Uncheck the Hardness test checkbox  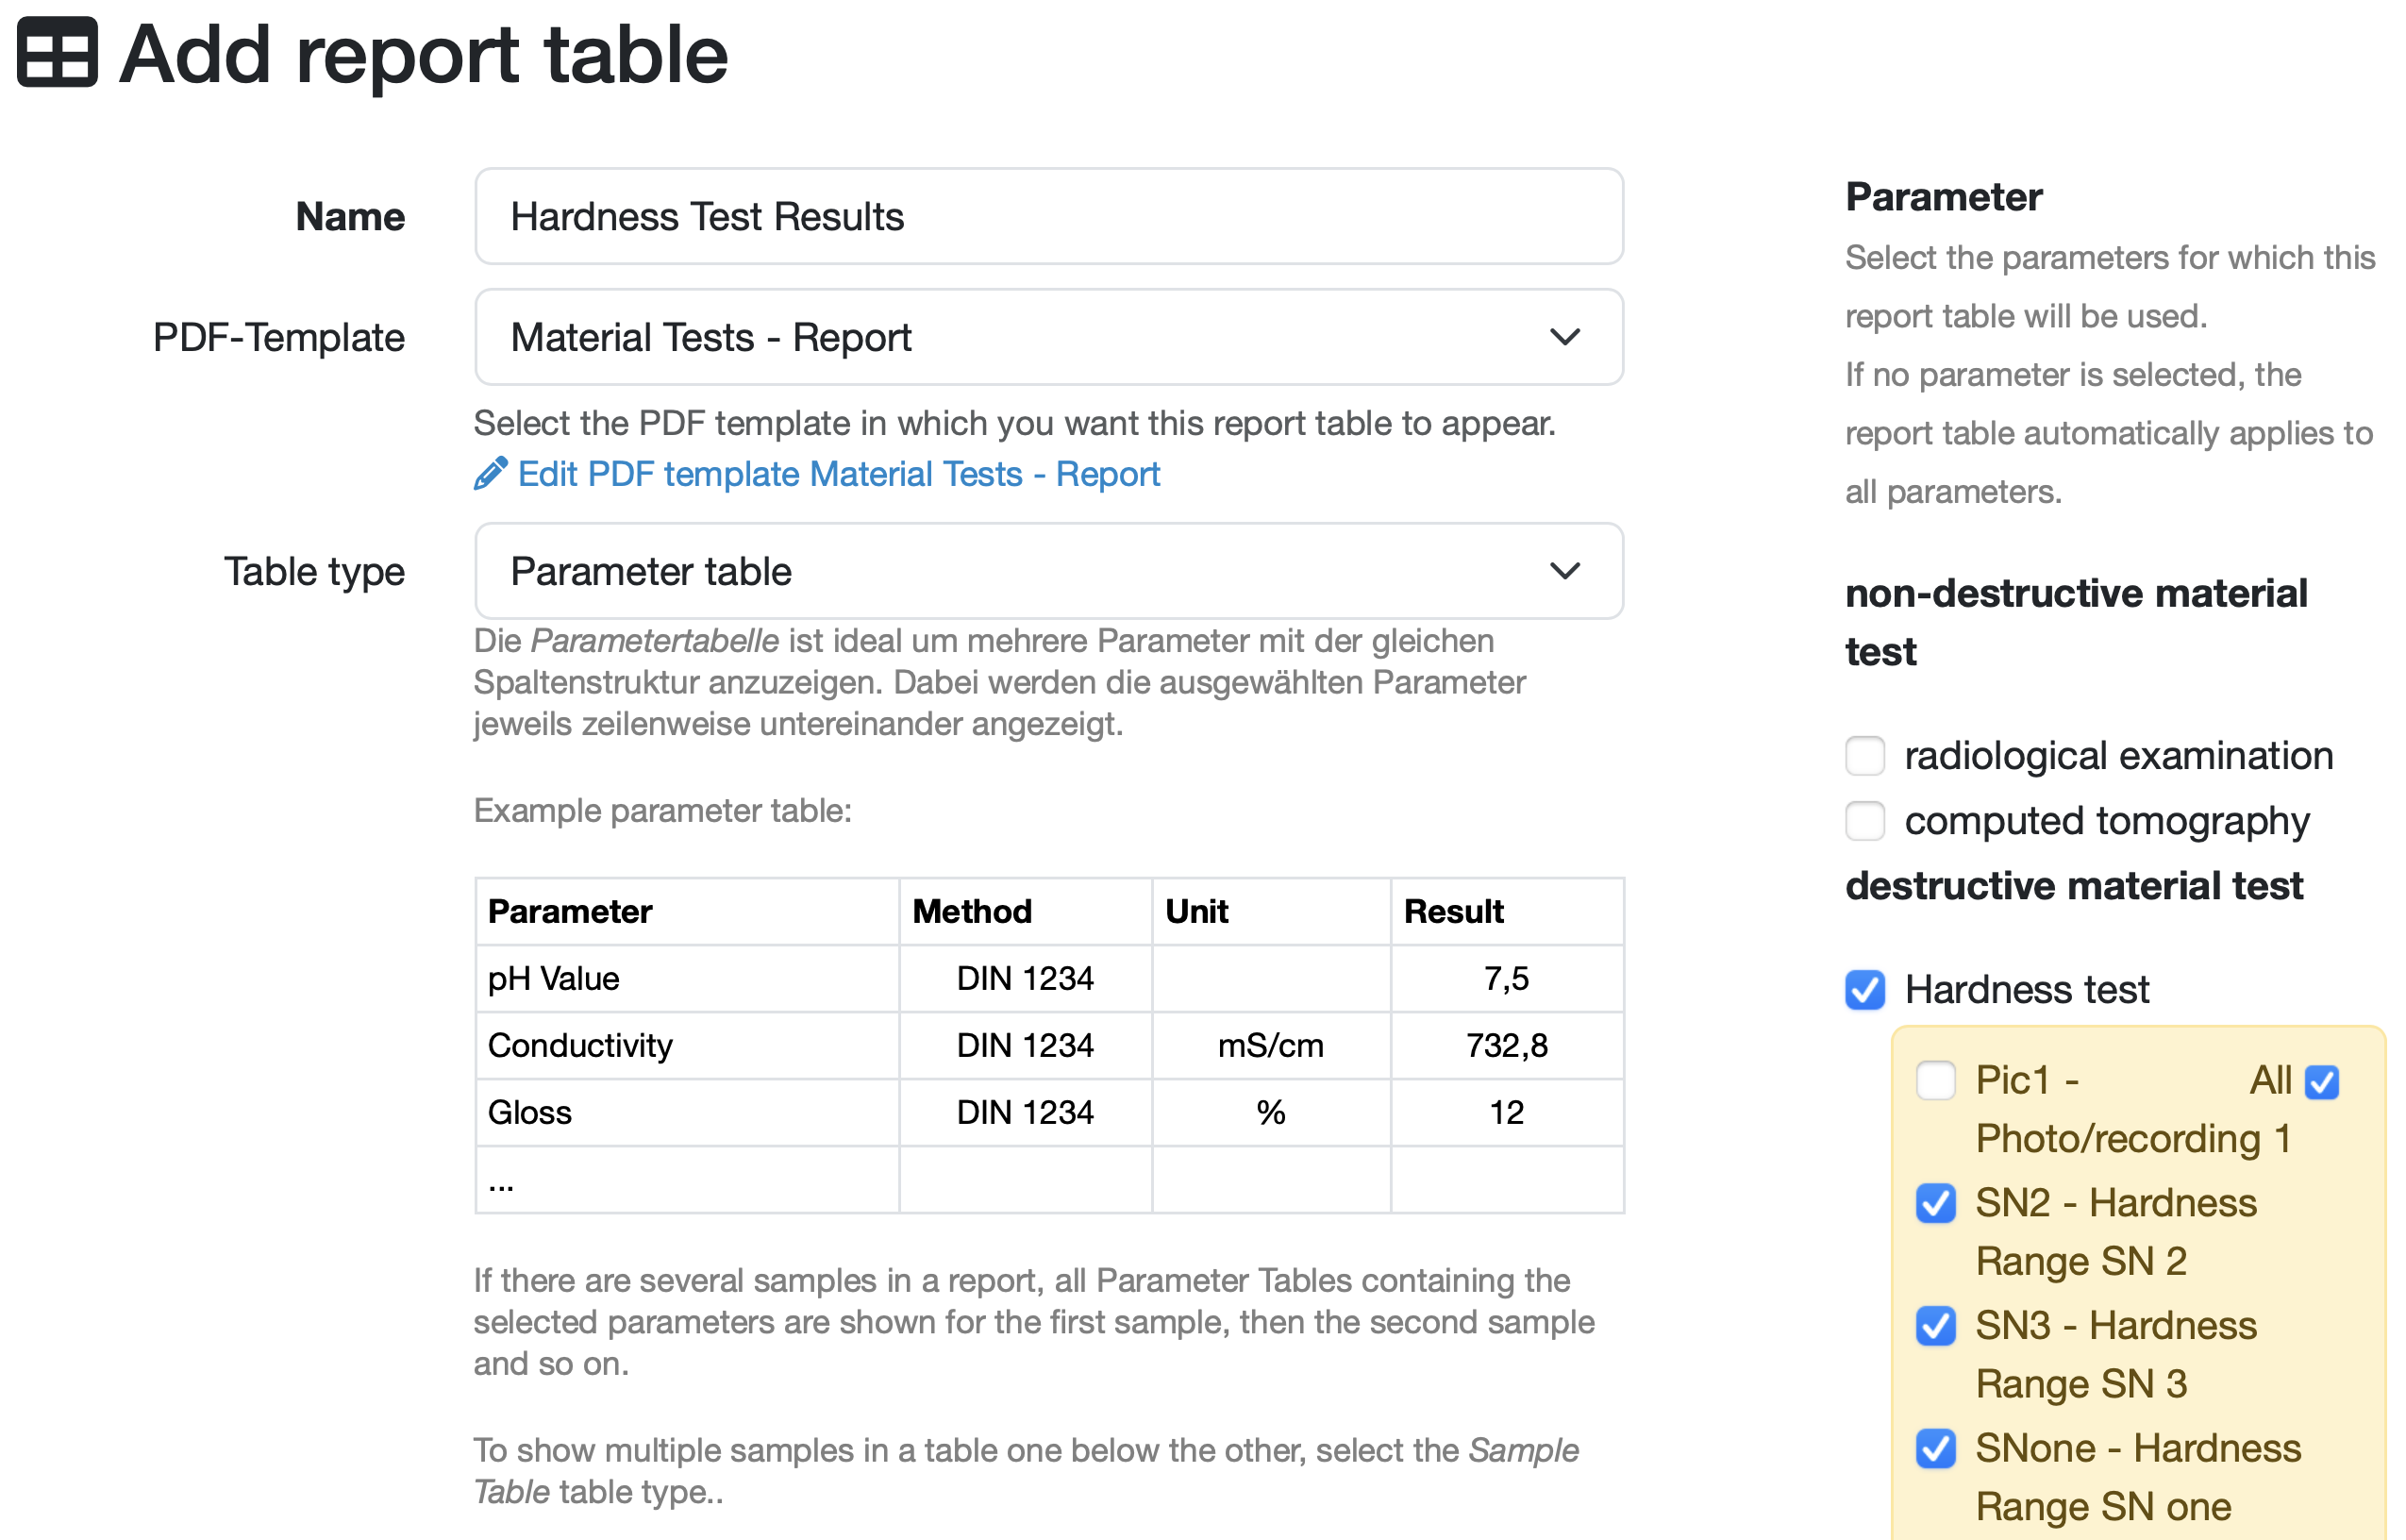click(x=1864, y=990)
